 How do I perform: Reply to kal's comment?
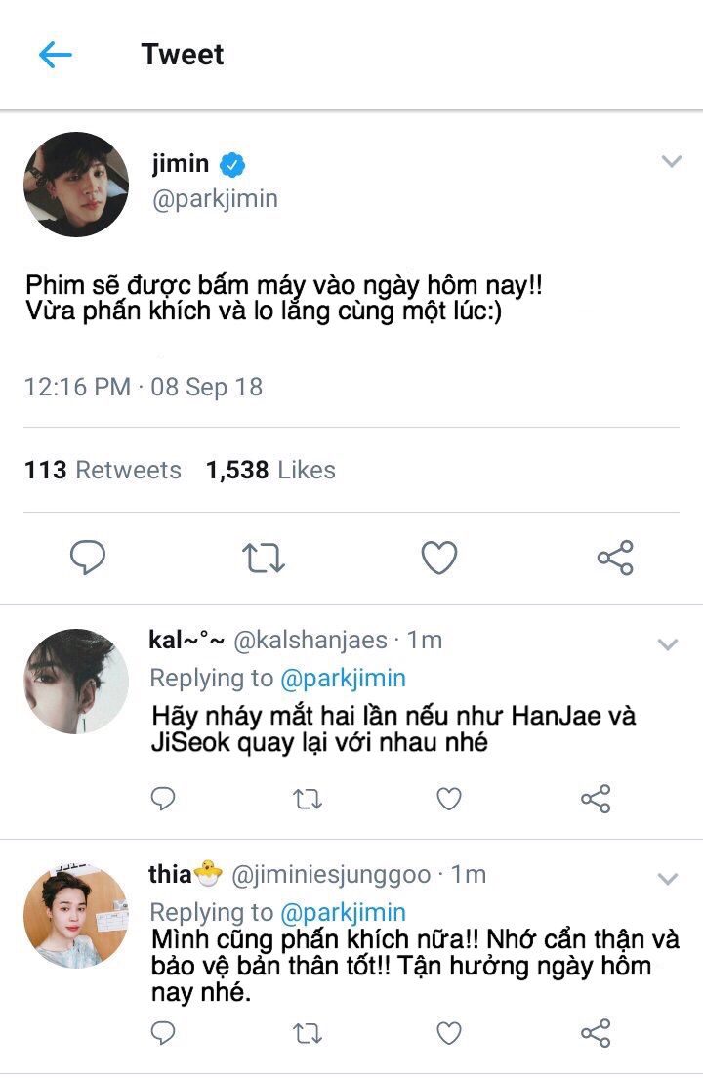tap(164, 799)
